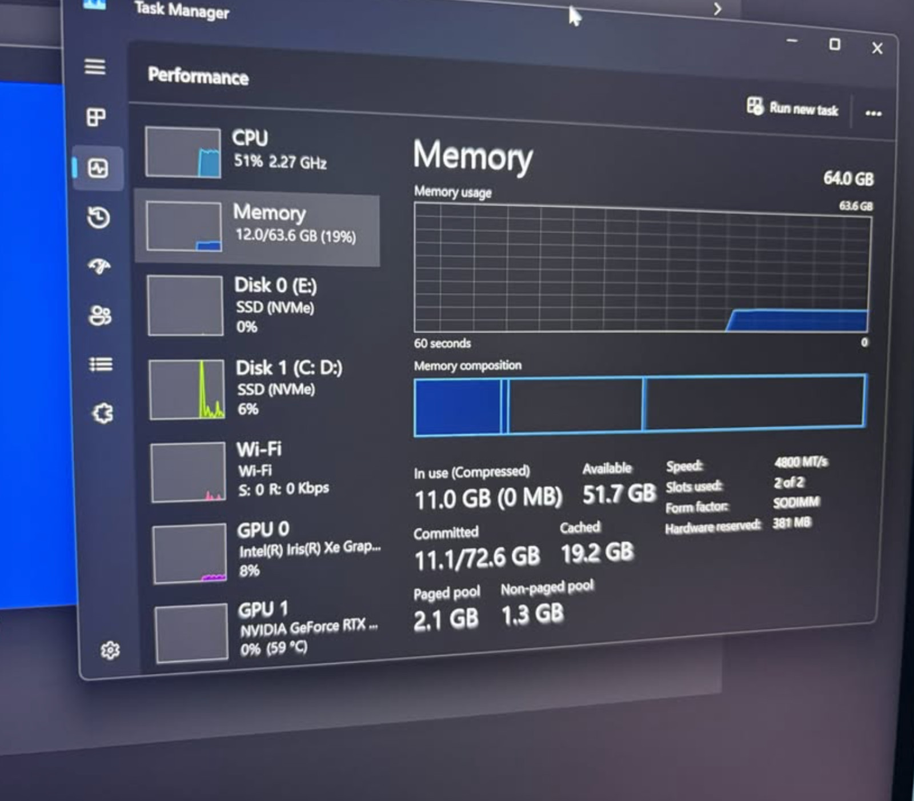This screenshot has width=914, height=801.
Task: Click Run new task button
Action: (793, 107)
